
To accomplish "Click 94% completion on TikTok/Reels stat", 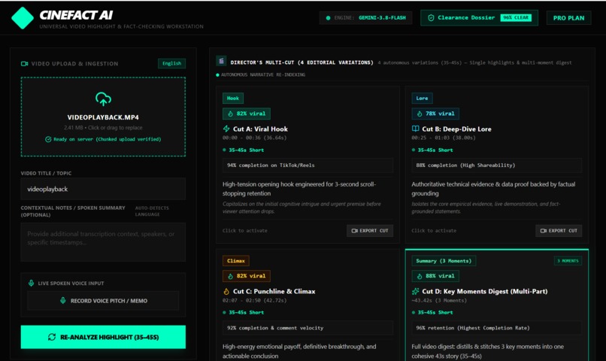I will pyautogui.click(x=308, y=165).
